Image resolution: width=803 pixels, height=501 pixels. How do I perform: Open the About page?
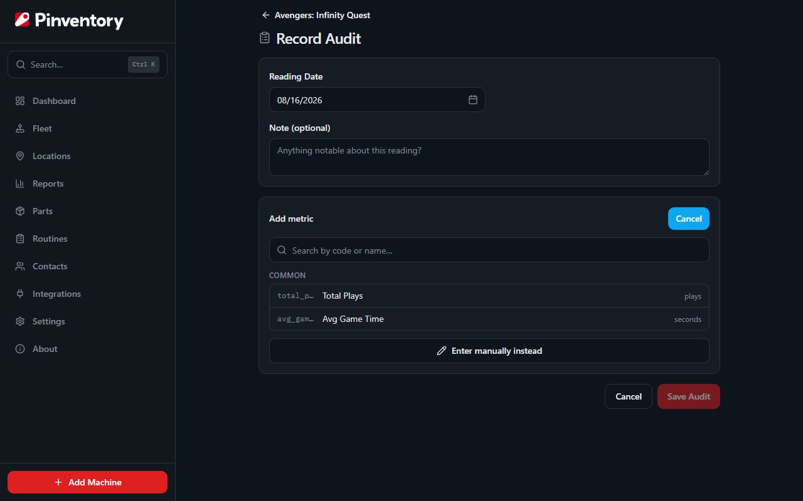click(x=87, y=349)
